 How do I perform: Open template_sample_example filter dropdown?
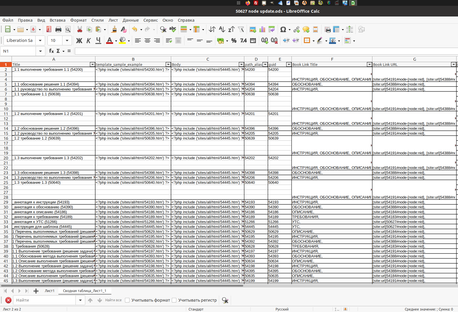[x=168, y=64]
